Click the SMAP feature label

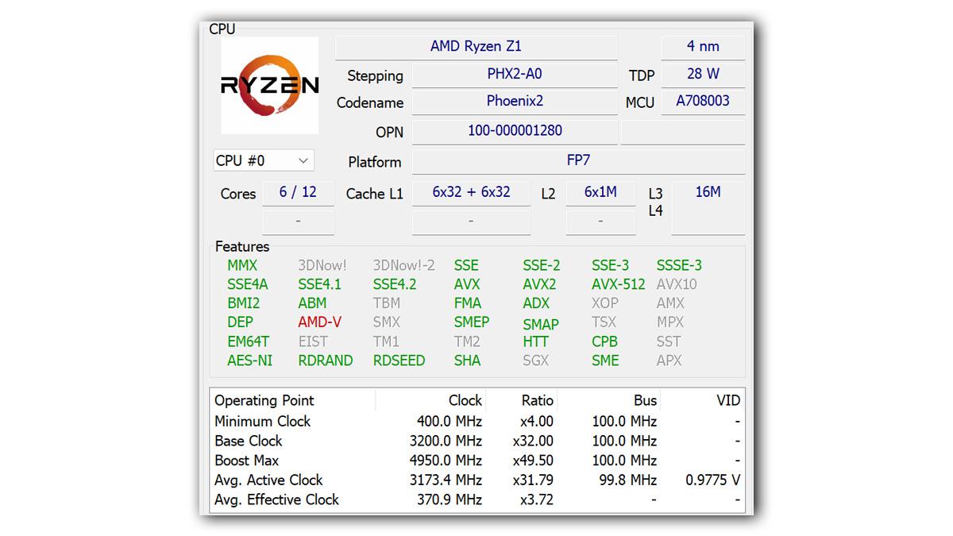coord(541,325)
